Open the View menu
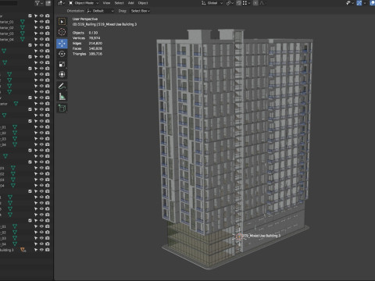This screenshot has width=375, height=281. 106,3
